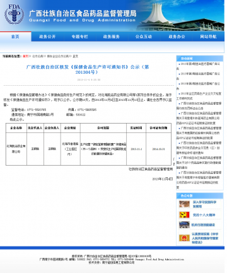Click the 动态新闻 sidebar panel header
Screen dimensions: 227x273
click(x=200, y=59)
